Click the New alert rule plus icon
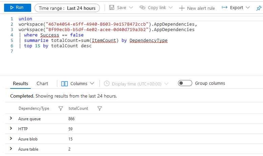 (x=182, y=8)
